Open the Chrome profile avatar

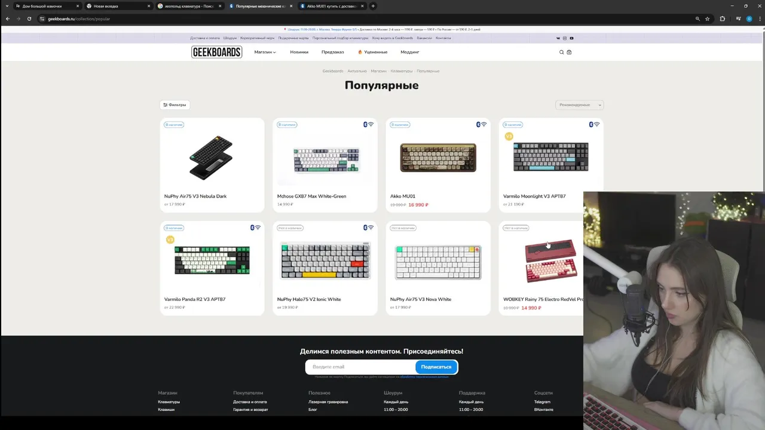click(749, 19)
